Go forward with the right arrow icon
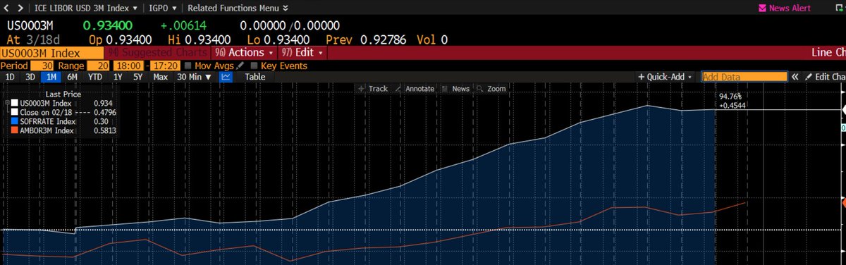Viewport: 846px width, 265px height. (20, 8)
